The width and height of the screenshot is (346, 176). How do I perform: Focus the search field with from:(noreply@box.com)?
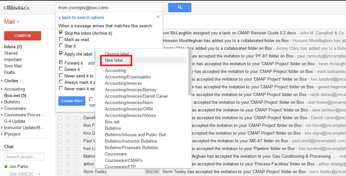pyautogui.click(x=109, y=8)
